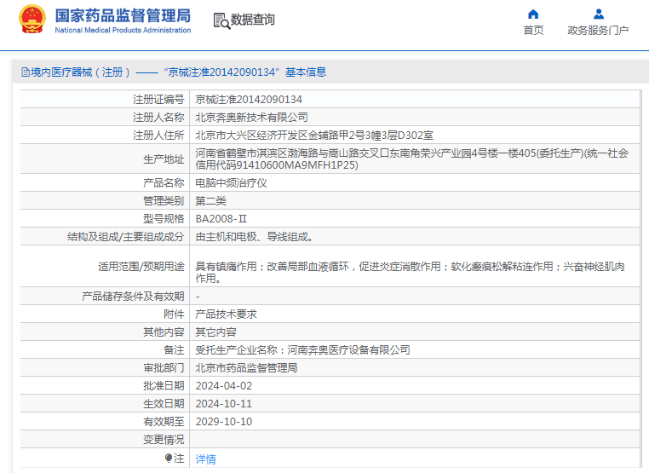
Task: Select the 生产地址 河南省鹤壁市 value
Action: point(412,159)
